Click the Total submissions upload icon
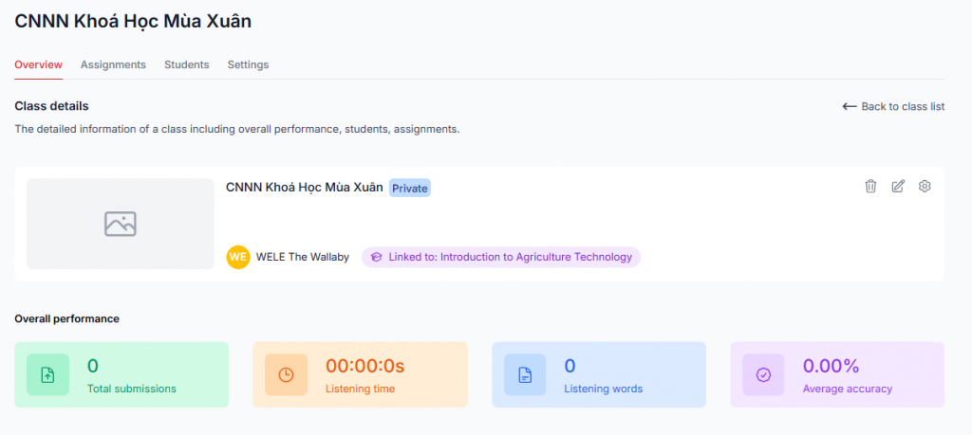The image size is (972, 435). [47, 374]
